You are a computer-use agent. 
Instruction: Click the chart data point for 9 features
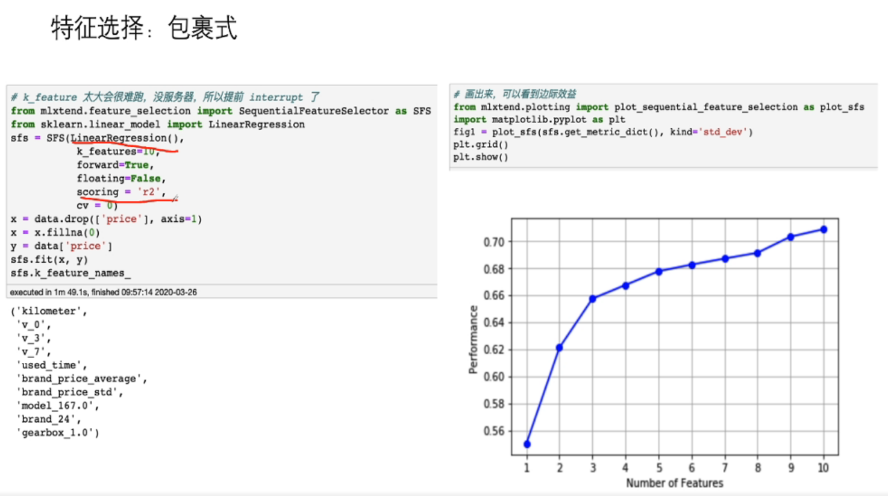click(791, 237)
